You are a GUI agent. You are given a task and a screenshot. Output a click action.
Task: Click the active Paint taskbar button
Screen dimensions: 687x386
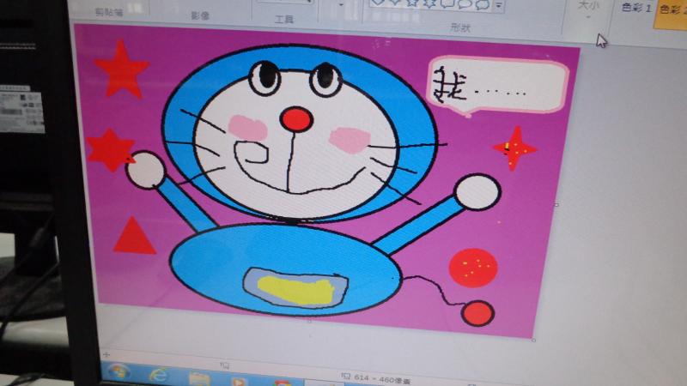(325, 383)
